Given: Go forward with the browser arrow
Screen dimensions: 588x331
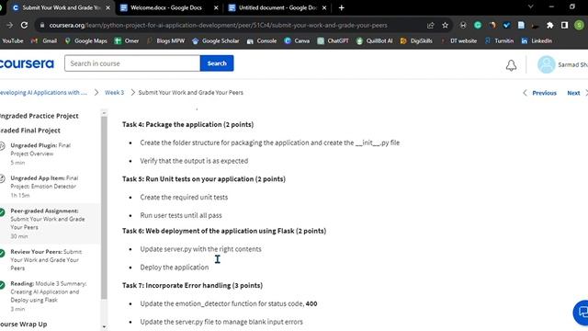Looking at the screenshot, I should [x=9, y=25].
